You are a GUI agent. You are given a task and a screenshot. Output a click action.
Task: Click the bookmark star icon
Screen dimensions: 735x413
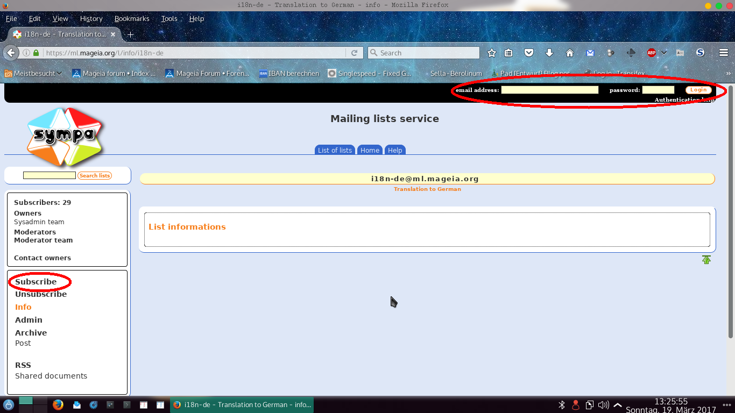click(491, 53)
